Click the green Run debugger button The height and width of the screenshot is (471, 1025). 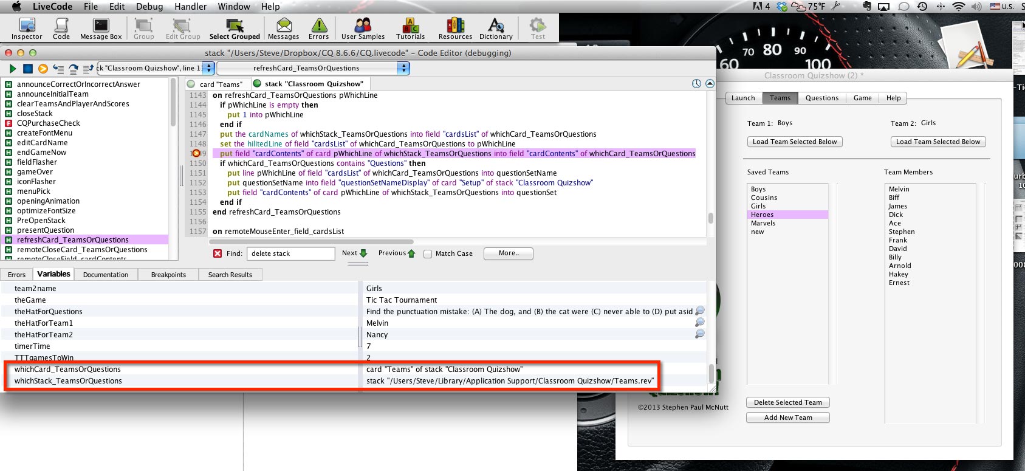(12, 69)
